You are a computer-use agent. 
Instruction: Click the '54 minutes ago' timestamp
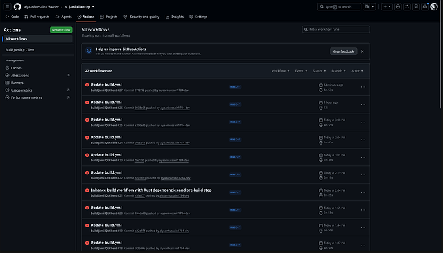[x=333, y=85]
